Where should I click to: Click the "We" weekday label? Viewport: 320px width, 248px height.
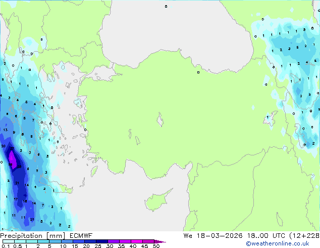tap(188, 236)
